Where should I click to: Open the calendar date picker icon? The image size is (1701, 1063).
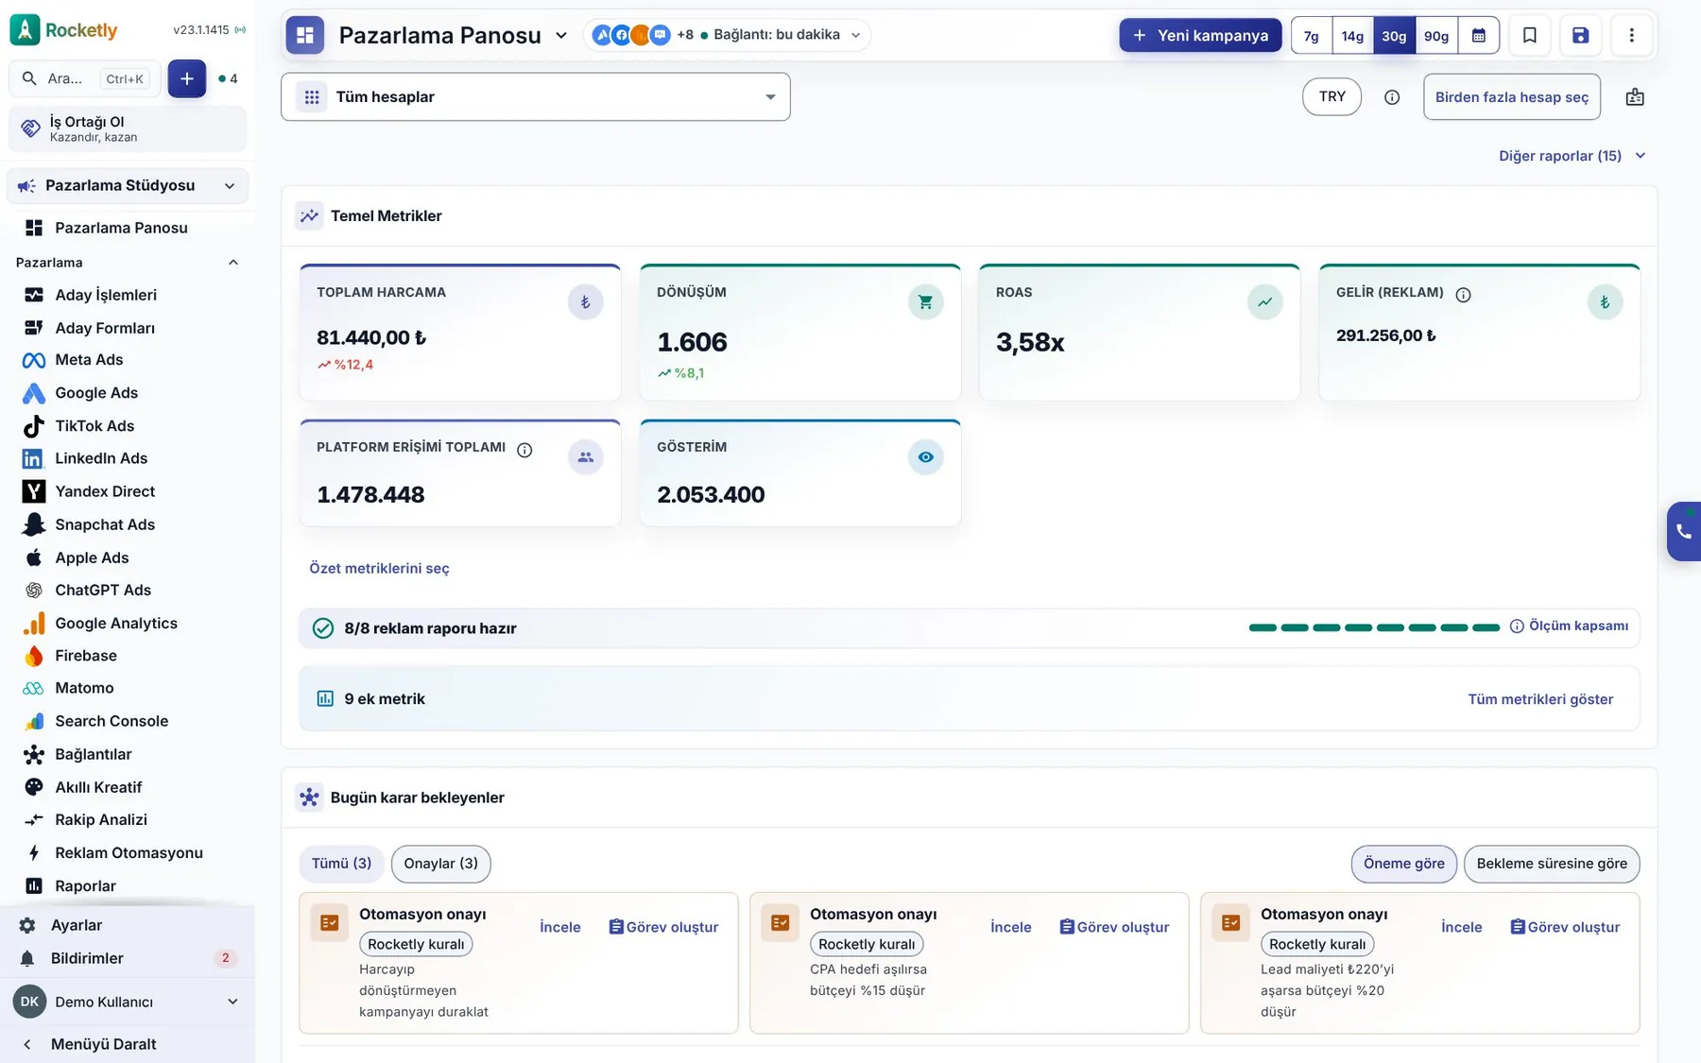[1479, 35]
